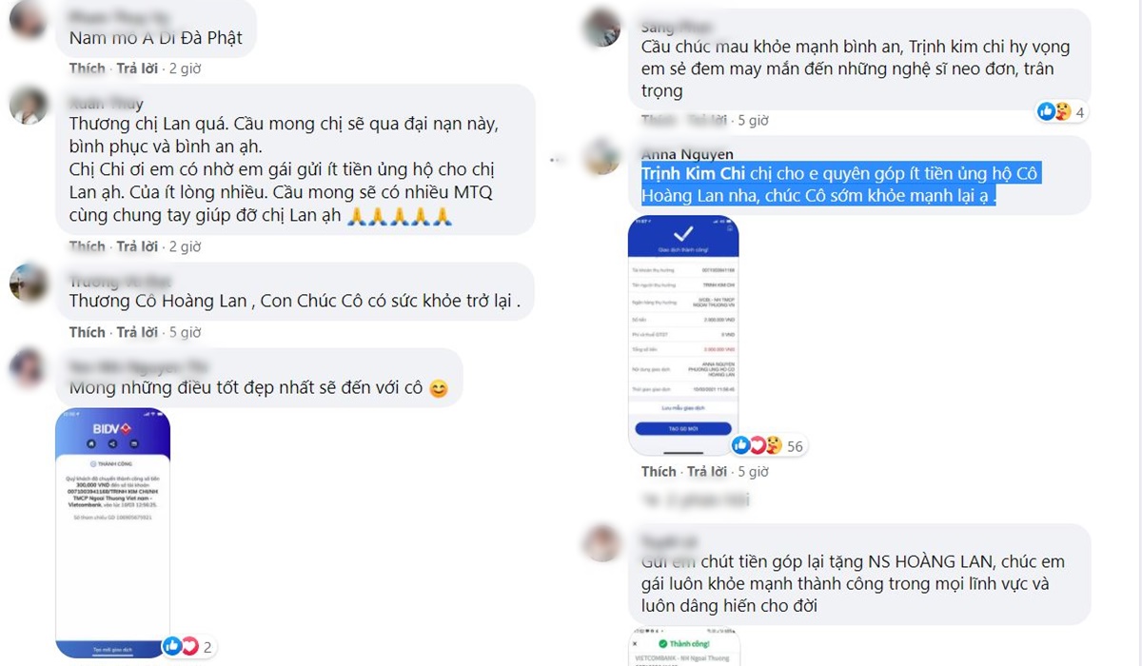Click Trả lời under Xuan Thuy's comment
1142x666 pixels.
pyautogui.click(x=137, y=246)
